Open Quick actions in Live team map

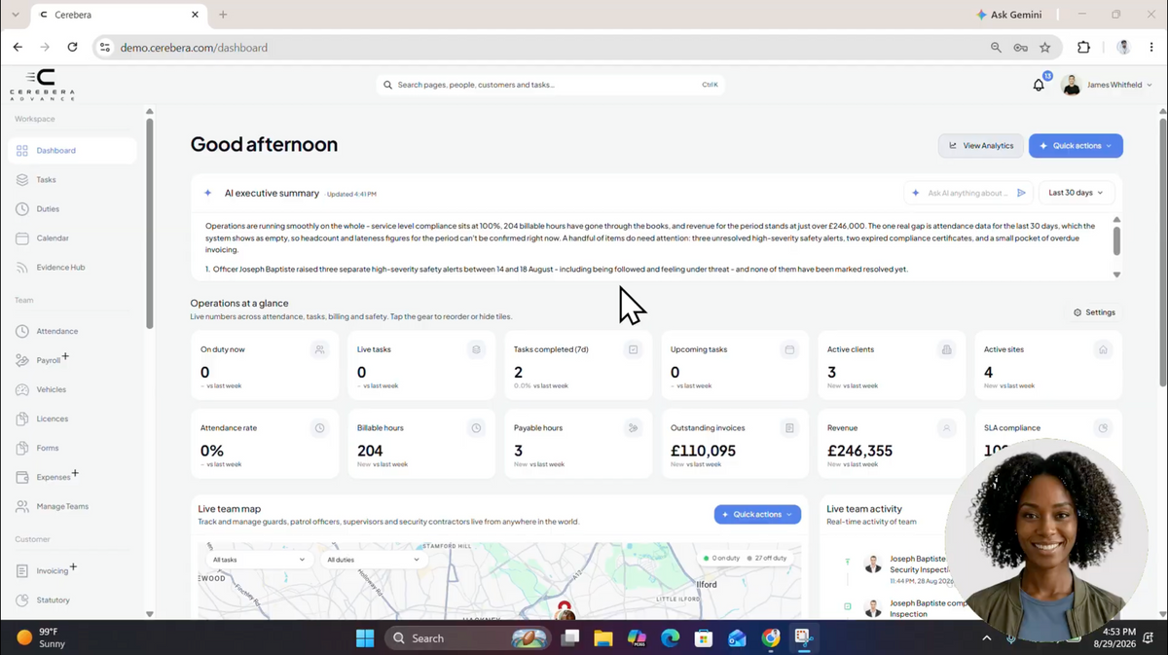pyautogui.click(x=757, y=514)
